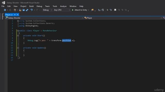
Task: Open the Edit menu
Action: pos(9,6)
